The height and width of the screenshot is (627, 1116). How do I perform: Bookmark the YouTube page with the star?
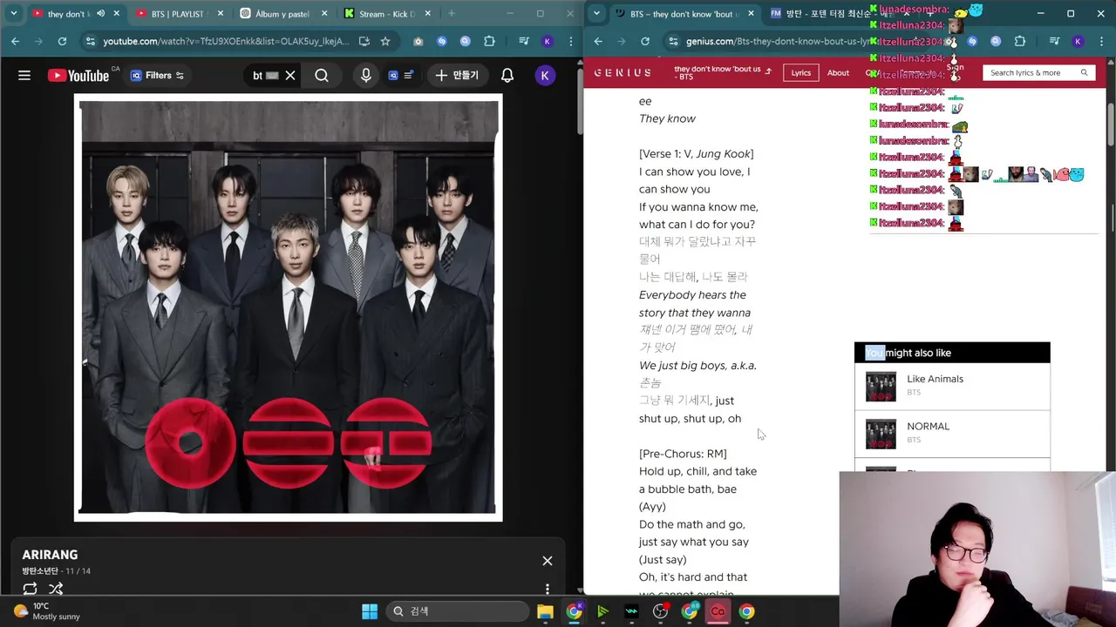click(385, 41)
